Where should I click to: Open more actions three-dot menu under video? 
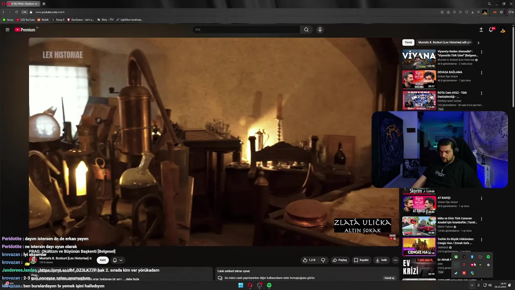(395, 260)
